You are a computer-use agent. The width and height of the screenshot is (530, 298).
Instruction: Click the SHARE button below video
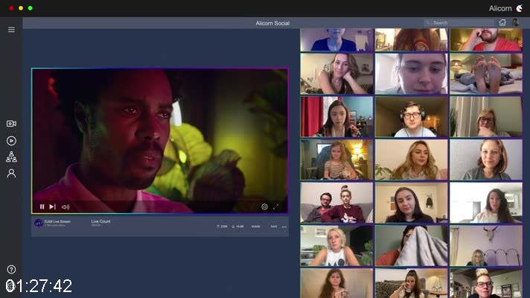[256, 226]
